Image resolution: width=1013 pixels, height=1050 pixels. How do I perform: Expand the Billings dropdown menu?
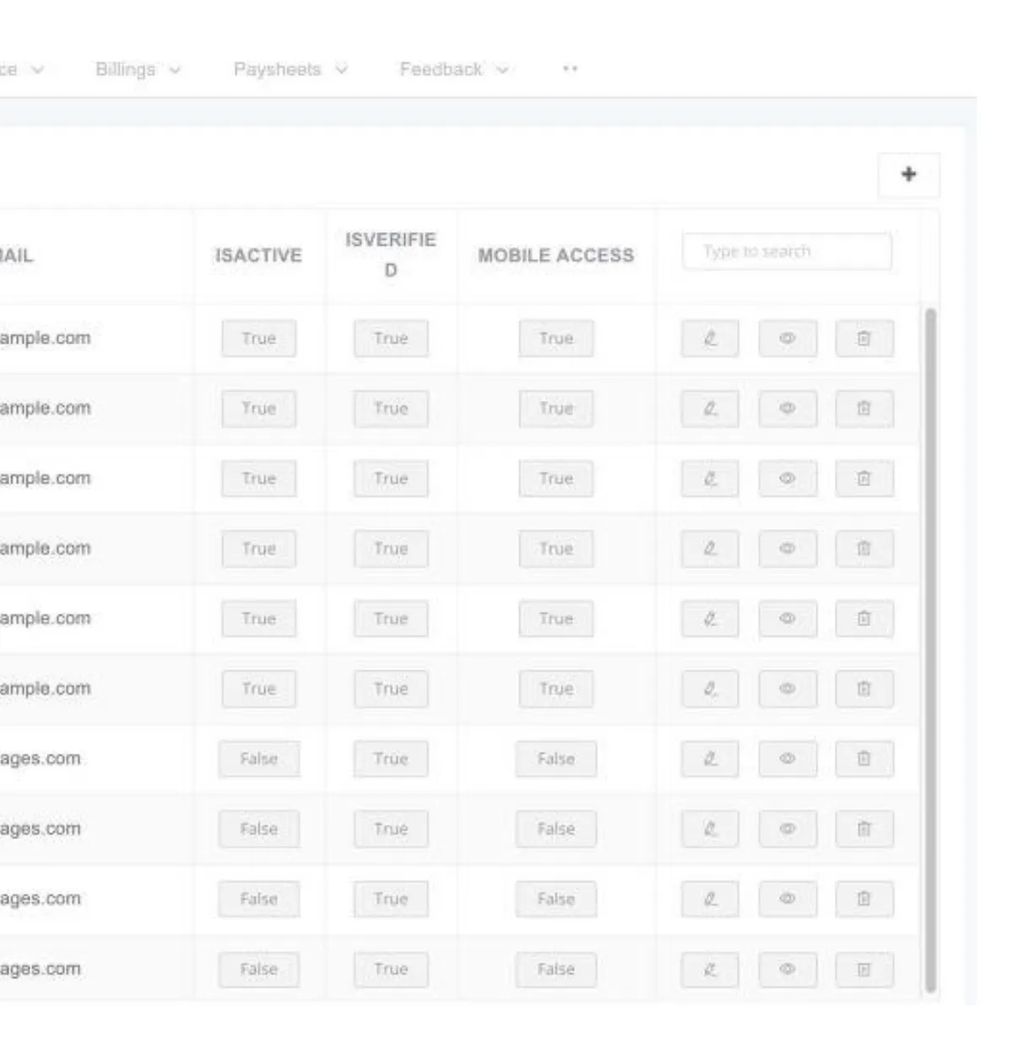(x=138, y=70)
